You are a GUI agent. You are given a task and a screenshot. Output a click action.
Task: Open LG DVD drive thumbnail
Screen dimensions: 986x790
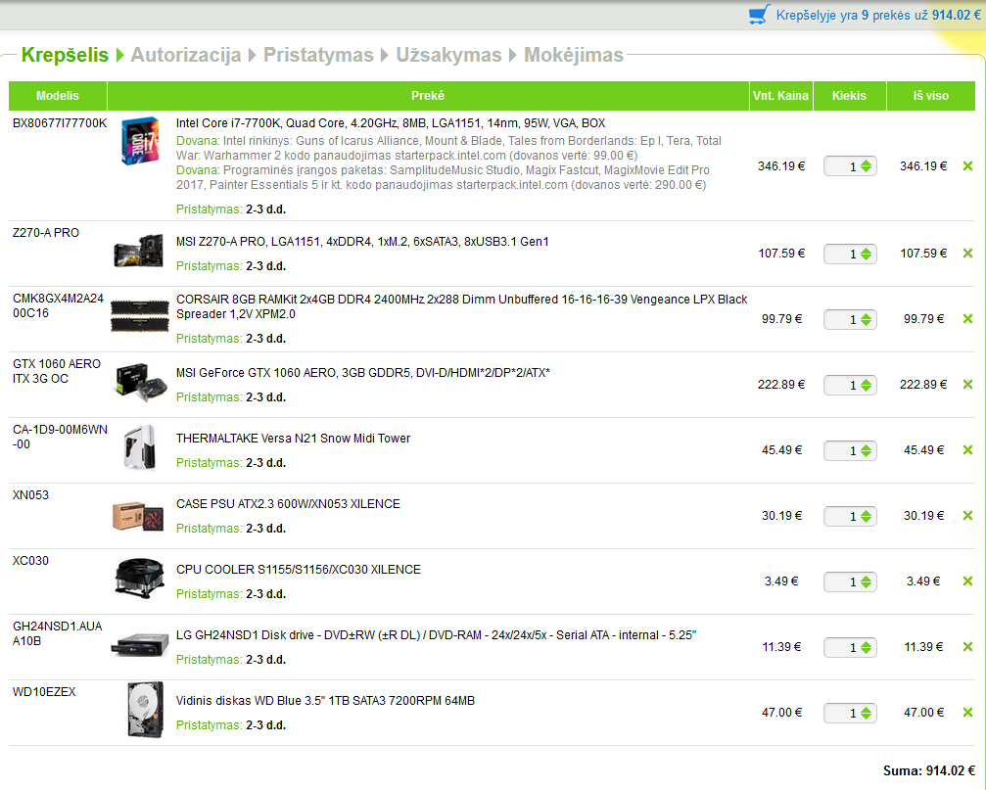click(140, 645)
